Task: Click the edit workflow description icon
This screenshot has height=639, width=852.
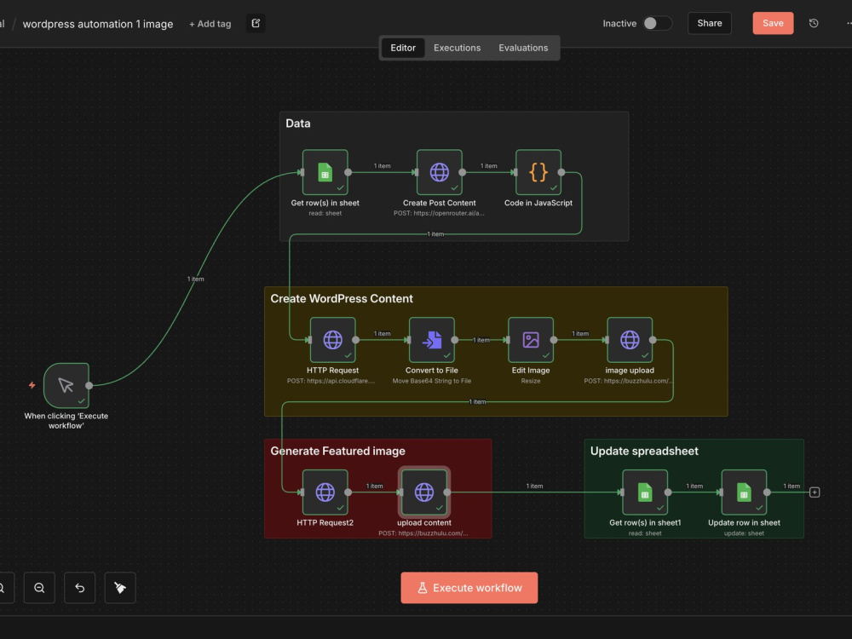Action: (x=256, y=23)
